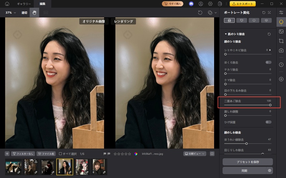Open the adjustment sliders panel icon
This screenshot has height=178, width=286.
pyautogui.click(x=281, y=12)
